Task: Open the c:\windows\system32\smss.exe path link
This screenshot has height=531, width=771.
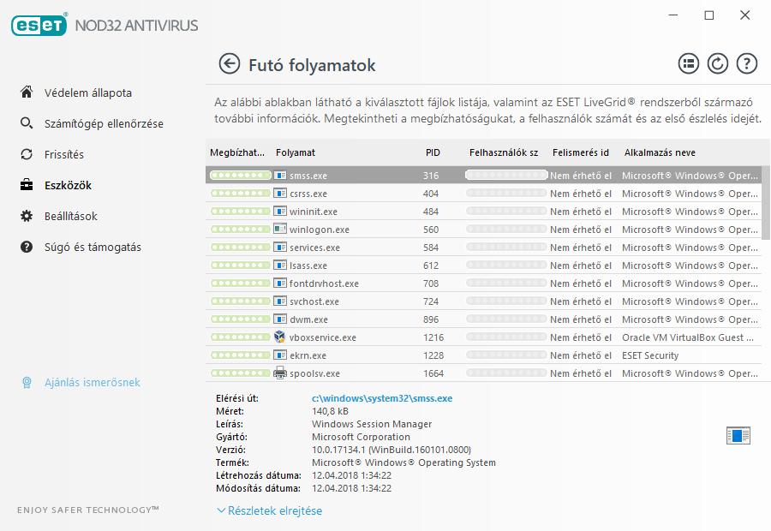Action: (x=382, y=398)
